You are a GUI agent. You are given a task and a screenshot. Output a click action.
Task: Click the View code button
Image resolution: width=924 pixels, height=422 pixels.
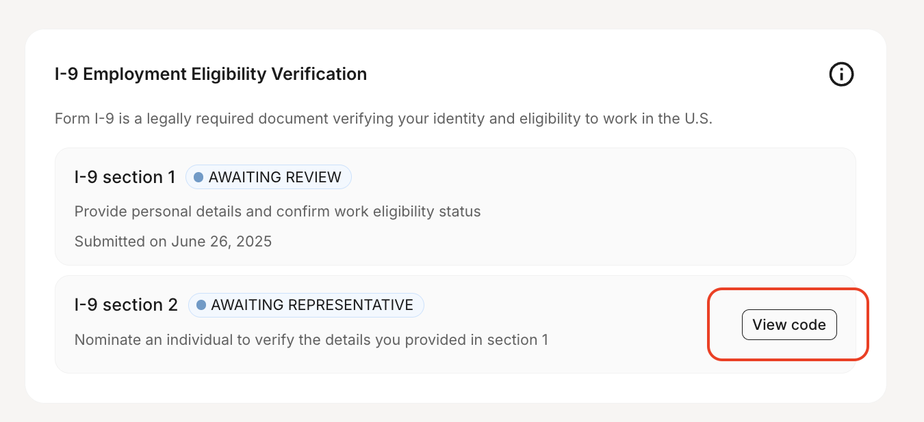point(788,325)
